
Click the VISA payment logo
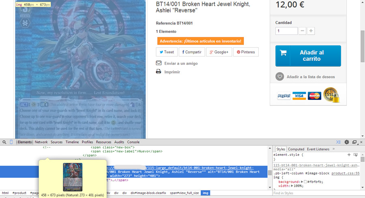coord(299,96)
